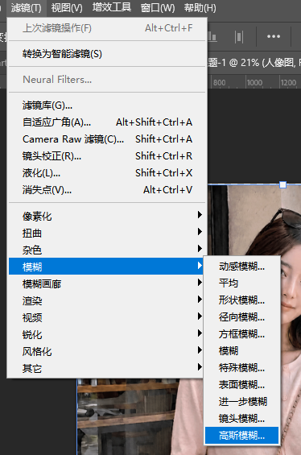
Task: Select 平均 blur option
Action: tap(241, 283)
